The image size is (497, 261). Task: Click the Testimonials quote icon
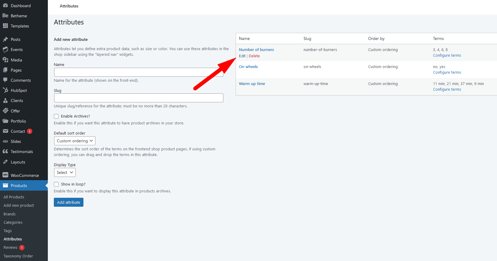coord(5,152)
